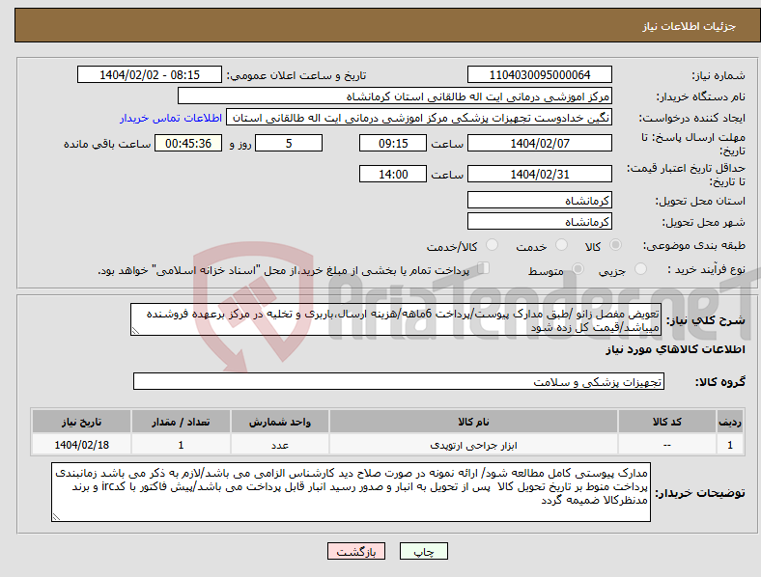Click the شماره نیاز label
This screenshot has height=577, width=761.
click(x=719, y=75)
